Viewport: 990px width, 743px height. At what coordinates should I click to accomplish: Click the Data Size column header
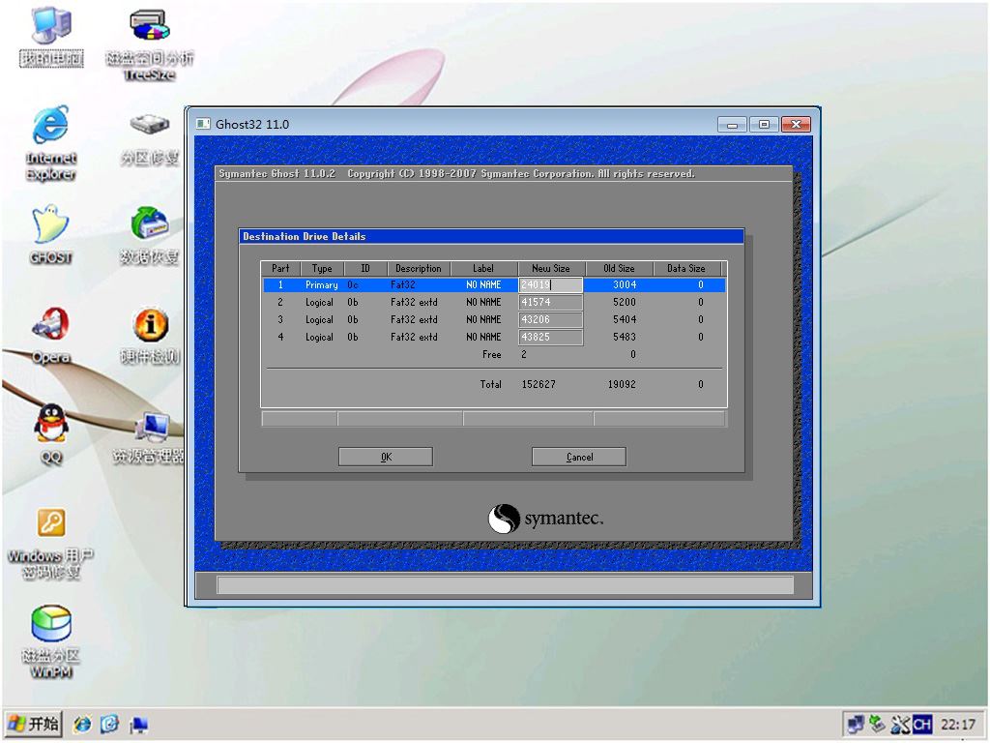coord(687,269)
